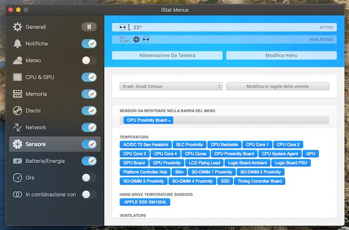Open the CPU Proximity Board chevron in the menu bar sensors
Viewport: 349px width, 230px height.
[x=169, y=121]
